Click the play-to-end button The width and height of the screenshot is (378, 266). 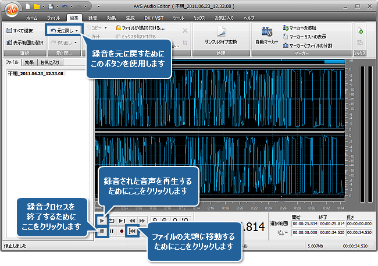tap(122, 221)
